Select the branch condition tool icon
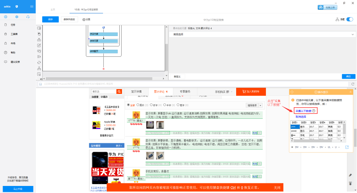357x193 pixels. [x=39, y=68]
